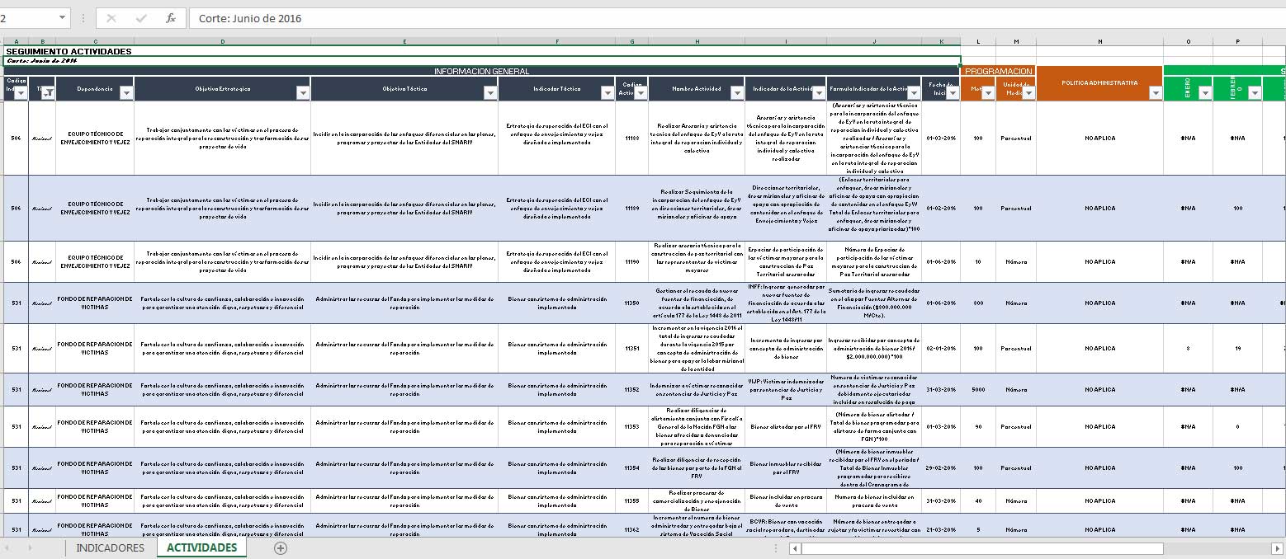Click the Insert Function fx icon
Image resolution: width=1286 pixels, height=559 pixels.
(170, 18)
